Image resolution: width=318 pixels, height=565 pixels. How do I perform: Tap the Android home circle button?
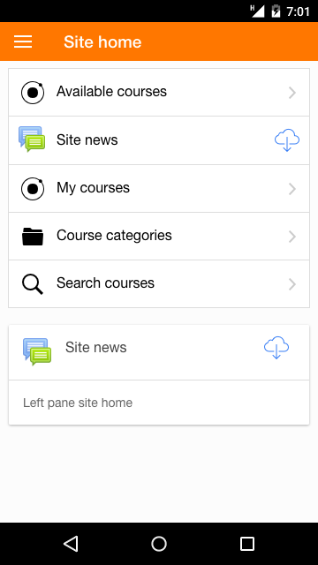coord(159,544)
